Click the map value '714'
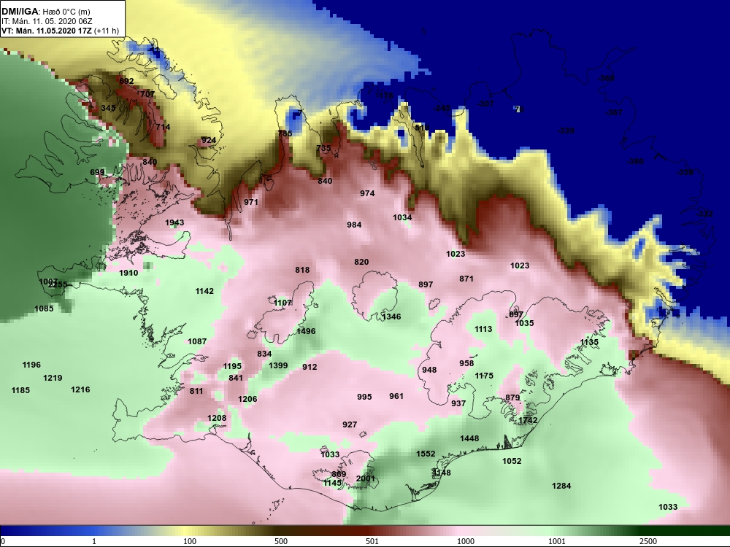730x547 pixels. point(163,126)
